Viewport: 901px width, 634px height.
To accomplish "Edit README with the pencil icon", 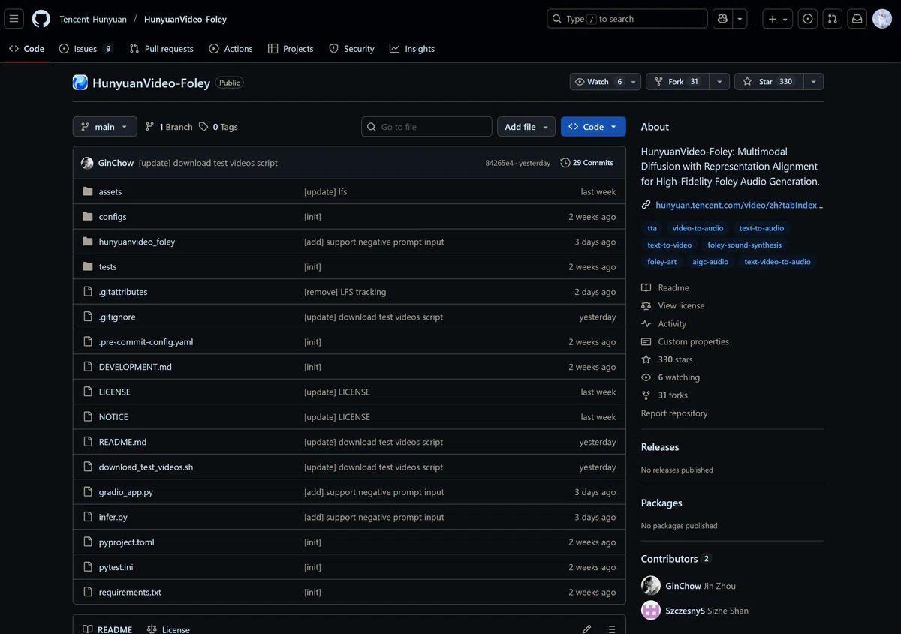I will coord(586,629).
